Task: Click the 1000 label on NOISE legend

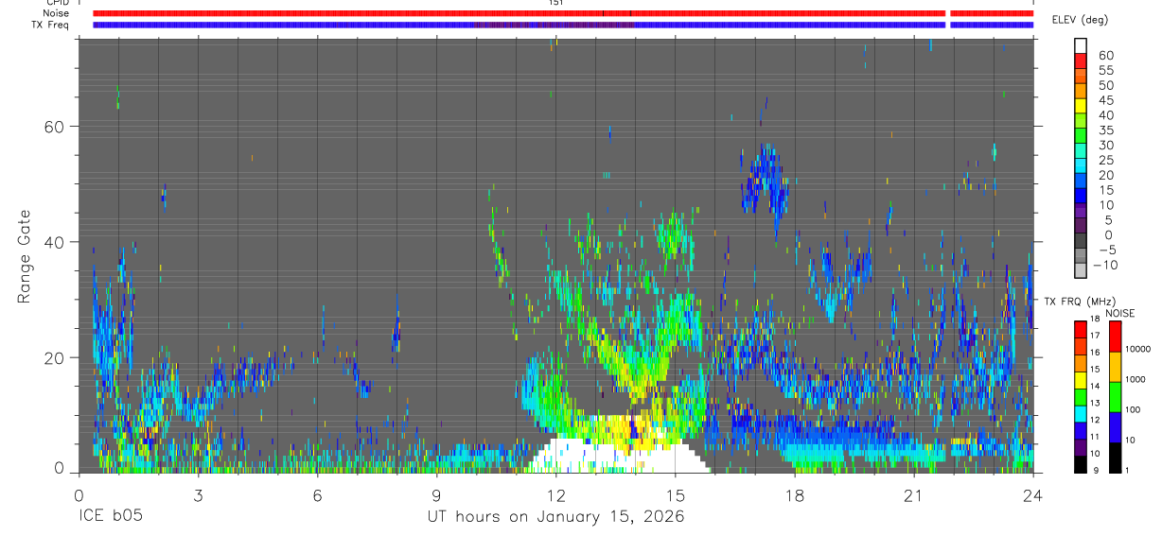Action: (1136, 379)
